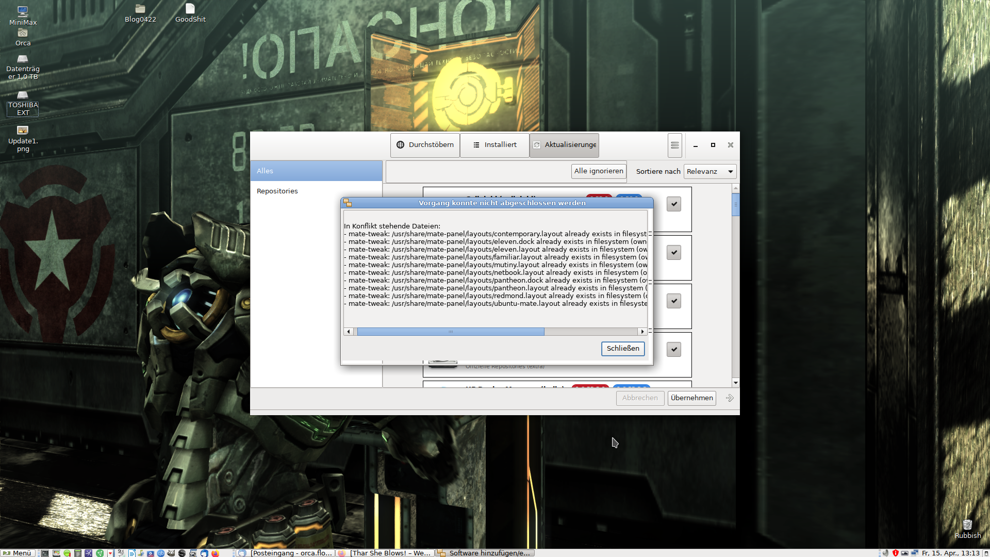Uncheck the fourth update's checkbox
The width and height of the screenshot is (990, 557).
673,349
